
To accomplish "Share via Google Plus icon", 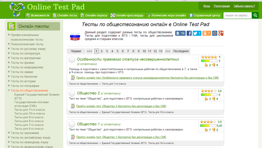I will (221, 33).
